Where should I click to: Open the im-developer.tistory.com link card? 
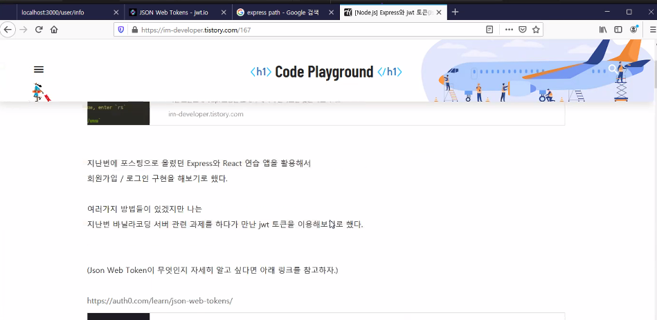tap(326, 113)
